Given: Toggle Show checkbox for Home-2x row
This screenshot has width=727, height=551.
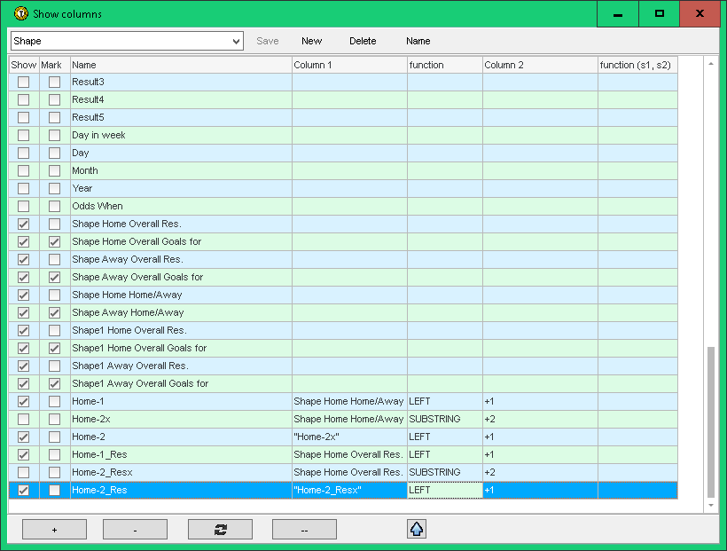Looking at the screenshot, I should [x=24, y=419].
